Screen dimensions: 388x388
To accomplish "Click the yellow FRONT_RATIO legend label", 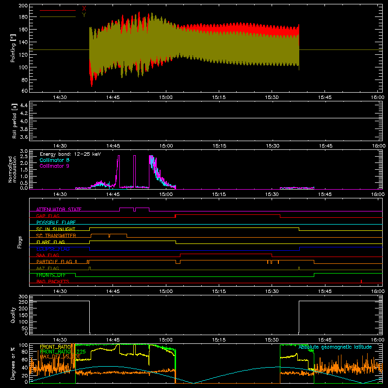I will (55, 347).
